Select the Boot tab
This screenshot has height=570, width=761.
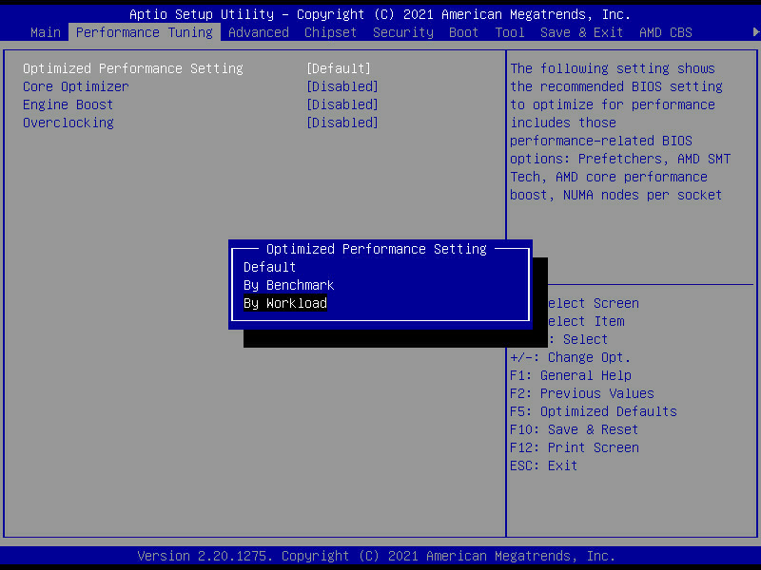pos(463,32)
